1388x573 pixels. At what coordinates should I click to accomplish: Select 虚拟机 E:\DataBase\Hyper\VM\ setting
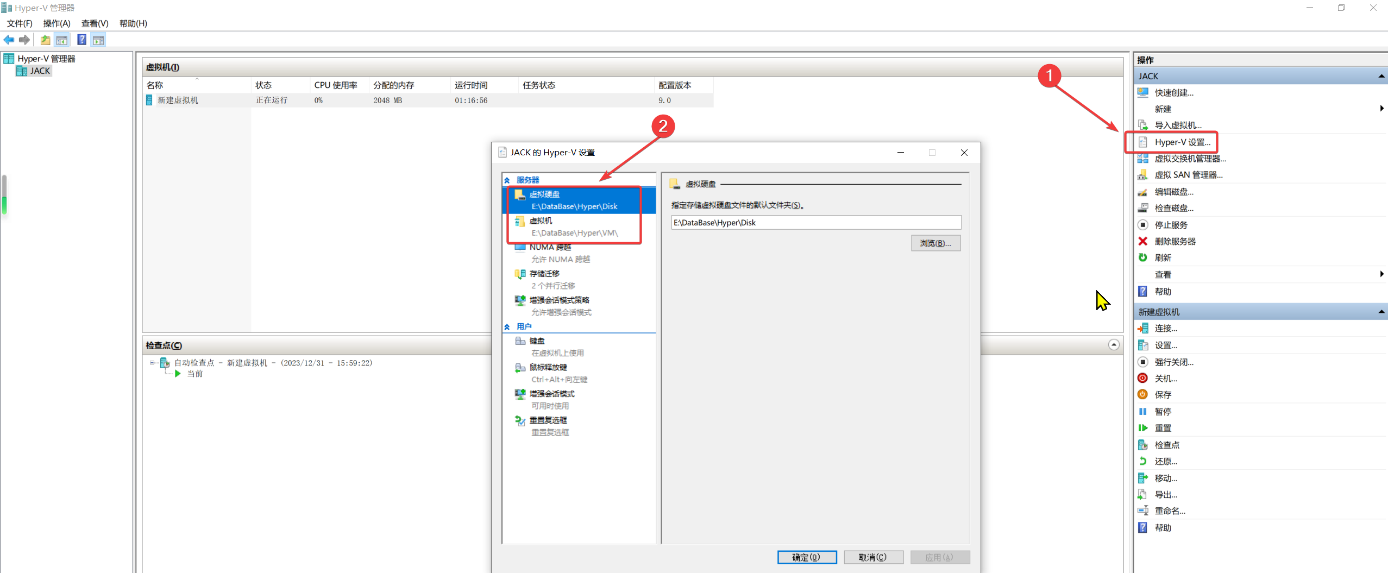pos(579,227)
